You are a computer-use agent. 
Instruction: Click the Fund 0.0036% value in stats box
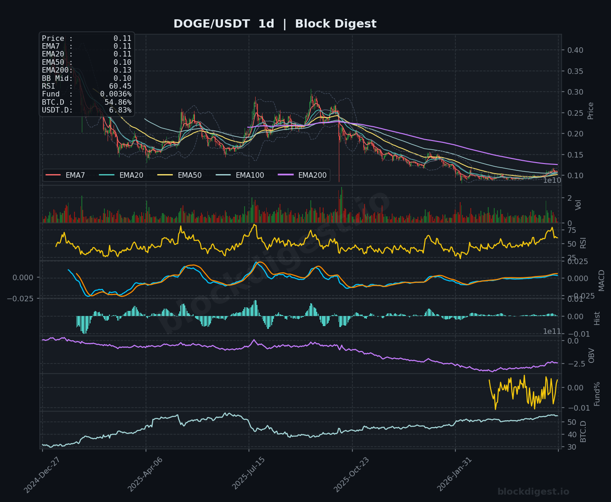(116, 94)
